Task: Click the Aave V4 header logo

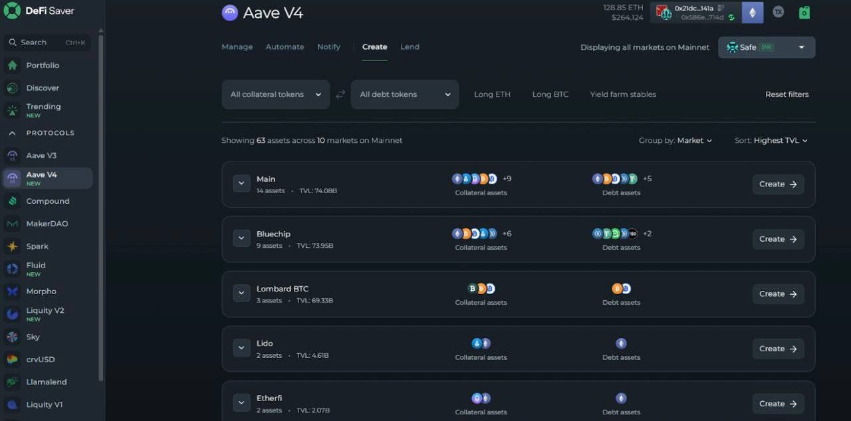Action: point(230,13)
